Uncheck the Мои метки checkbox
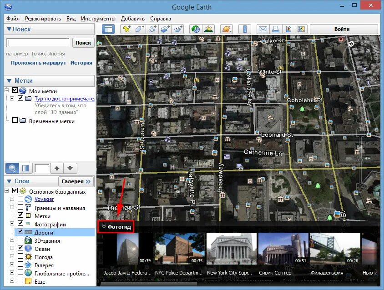Viewport: 384px width, 290px height. click(15, 90)
